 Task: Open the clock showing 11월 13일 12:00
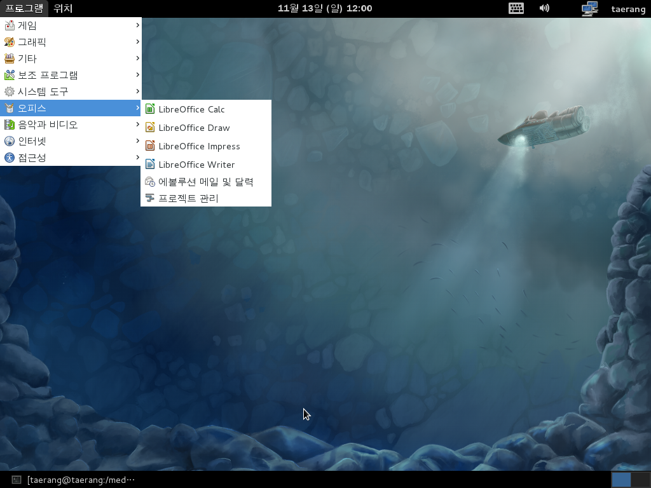tap(325, 8)
